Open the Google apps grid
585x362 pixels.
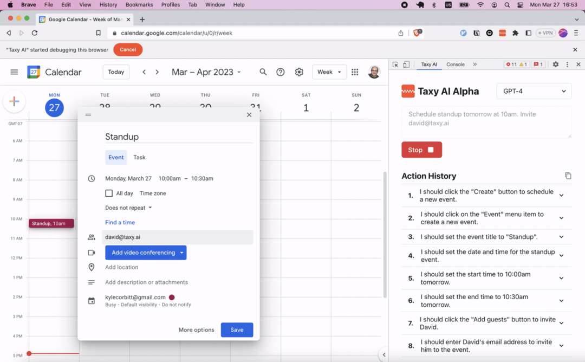pyautogui.click(x=355, y=72)
